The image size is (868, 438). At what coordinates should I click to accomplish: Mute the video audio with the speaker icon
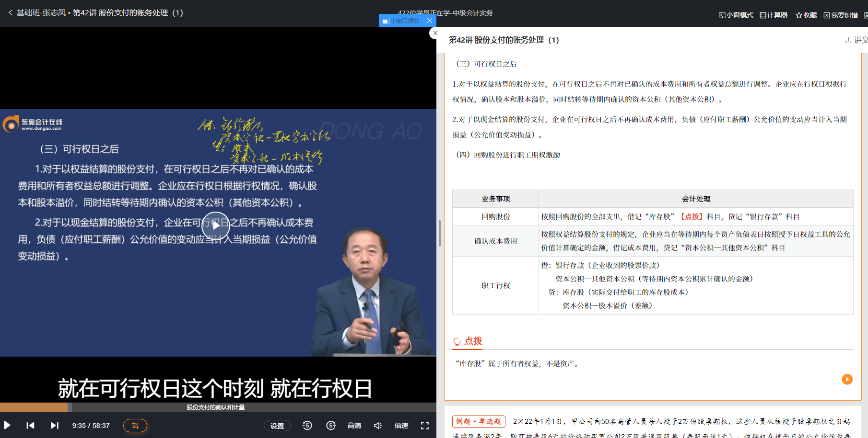[x=377, y=425]
